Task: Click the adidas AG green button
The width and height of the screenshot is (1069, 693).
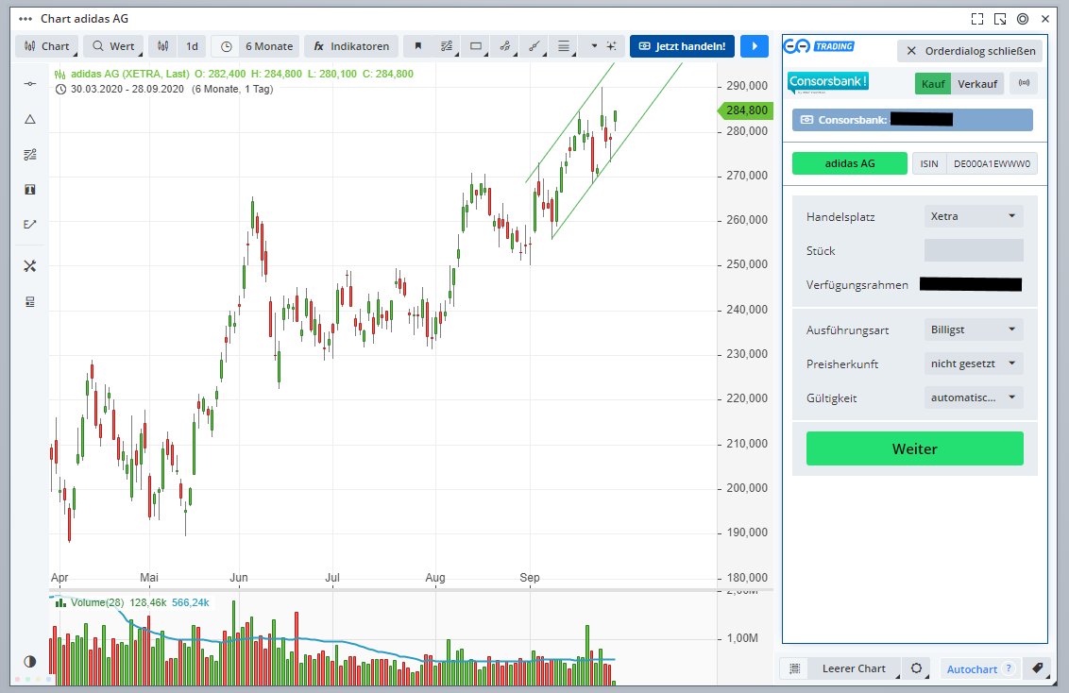Action: click(x=850, y=163)
